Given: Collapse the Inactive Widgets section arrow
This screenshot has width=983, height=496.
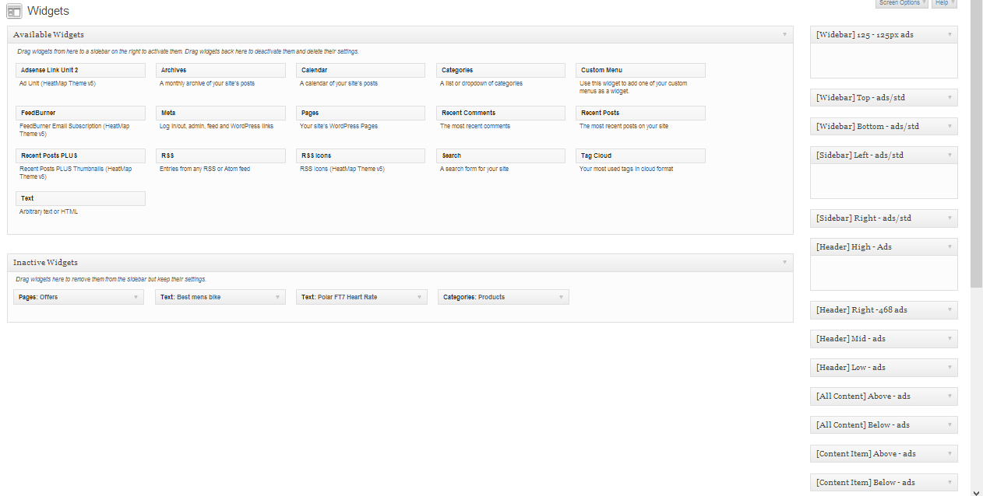Looking at the screenshot, I should click(x=784, y=263).
